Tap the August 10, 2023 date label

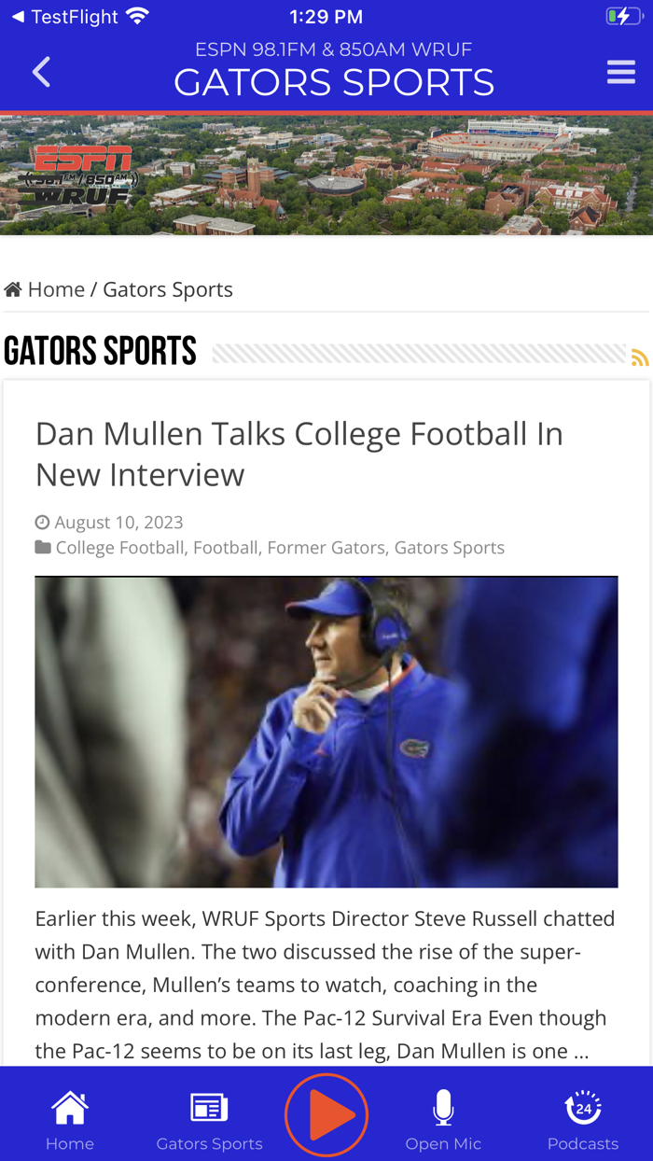pyautogui.click(x=118, y=521)
